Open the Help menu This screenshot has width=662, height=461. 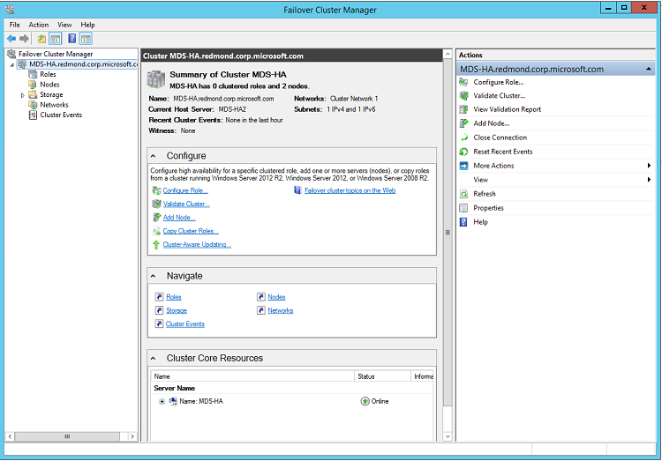[x=87, y=25]
